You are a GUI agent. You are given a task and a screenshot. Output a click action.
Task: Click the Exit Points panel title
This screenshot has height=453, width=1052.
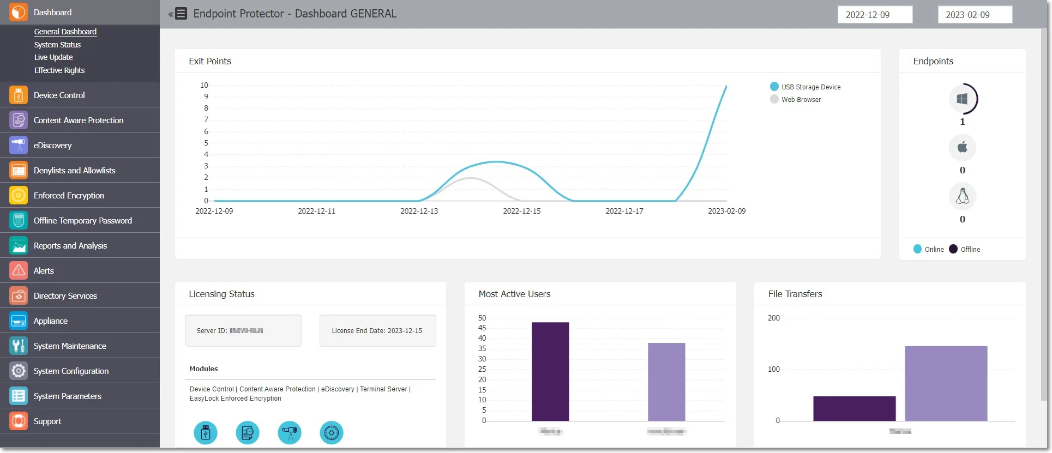click(x=210, y=61)
